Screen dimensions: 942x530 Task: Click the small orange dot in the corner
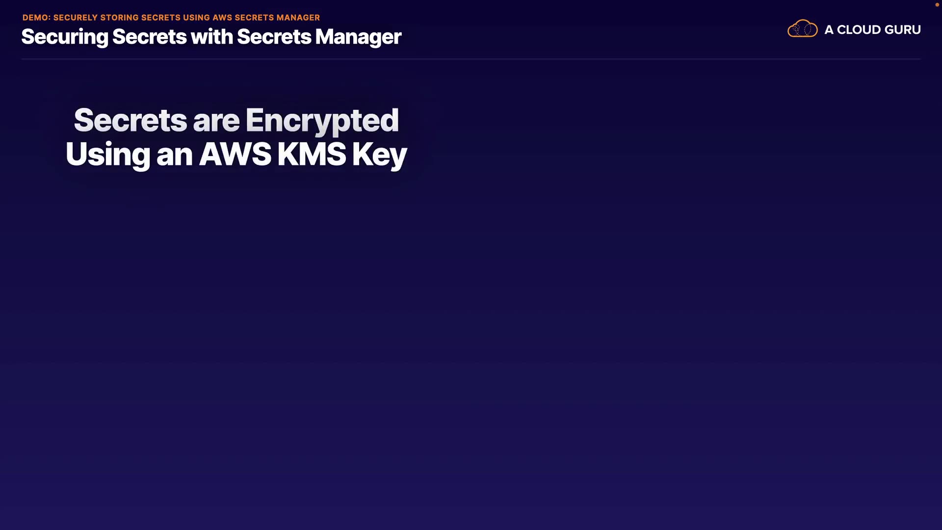[x=937, y=5]
